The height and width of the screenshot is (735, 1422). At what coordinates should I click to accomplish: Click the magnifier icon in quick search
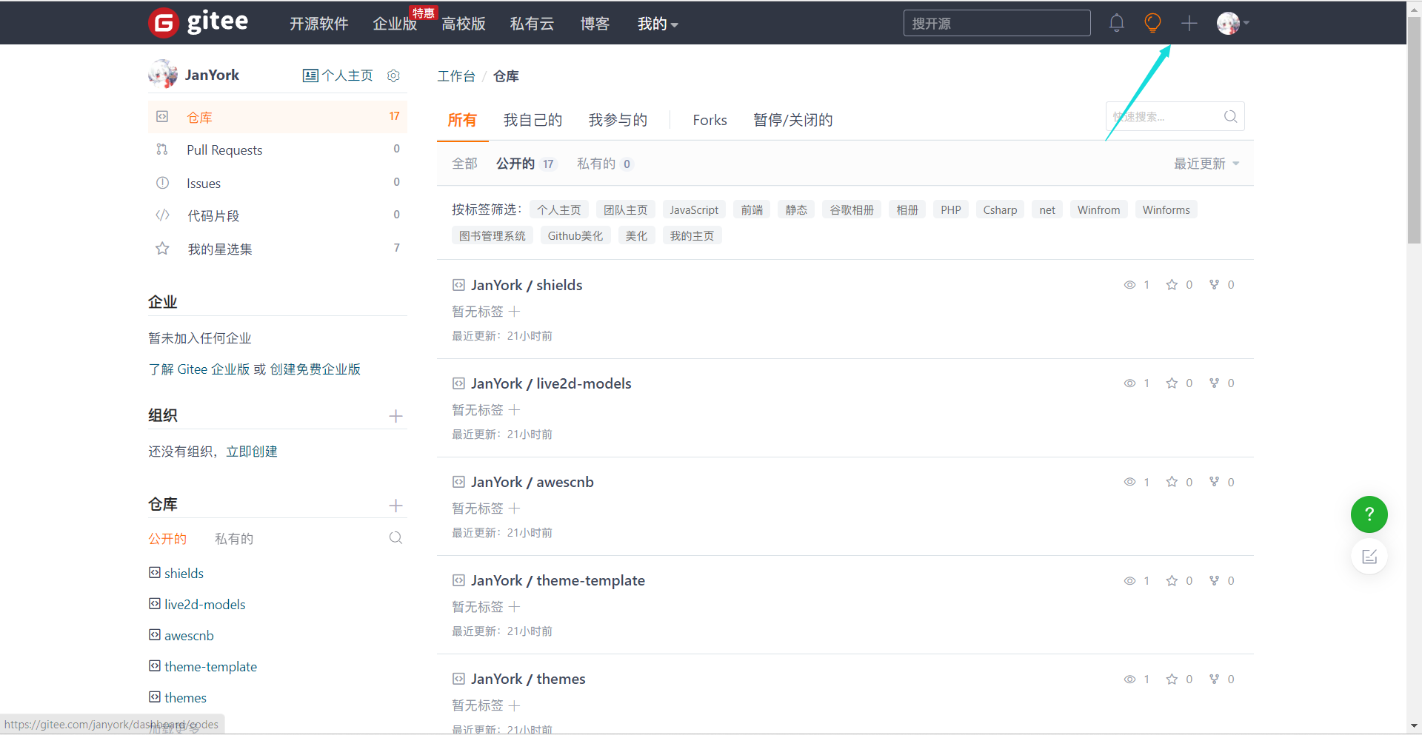1230,116
